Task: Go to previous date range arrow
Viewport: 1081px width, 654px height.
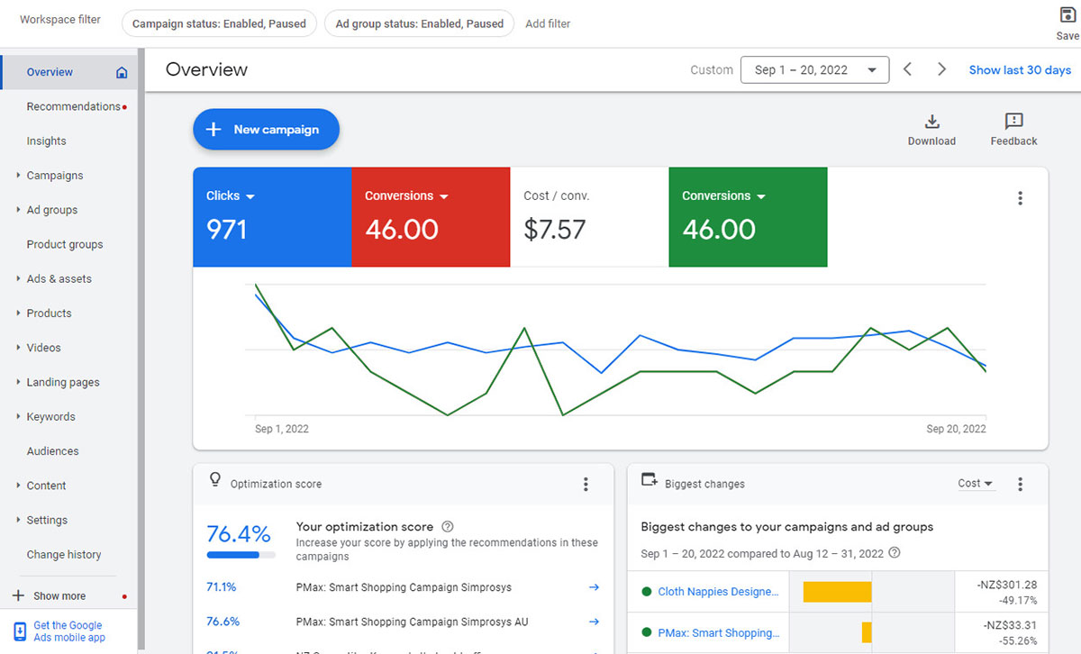Action: click(908, 69)
